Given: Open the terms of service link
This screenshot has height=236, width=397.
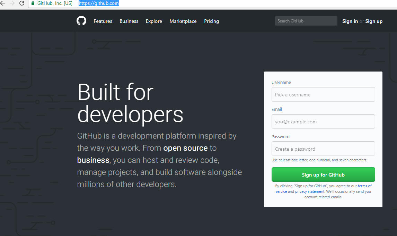Looking at the screenshot, I should (x=364, y=186).
